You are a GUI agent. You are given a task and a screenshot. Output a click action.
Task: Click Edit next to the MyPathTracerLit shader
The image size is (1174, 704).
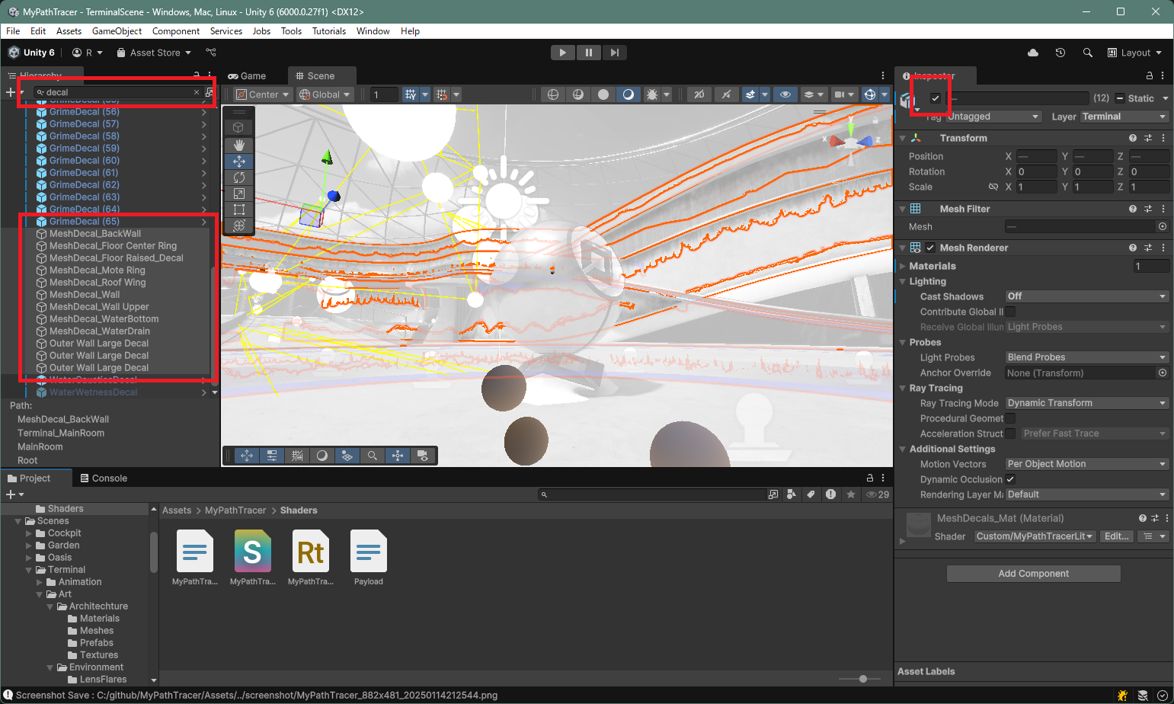point(1117,536)
